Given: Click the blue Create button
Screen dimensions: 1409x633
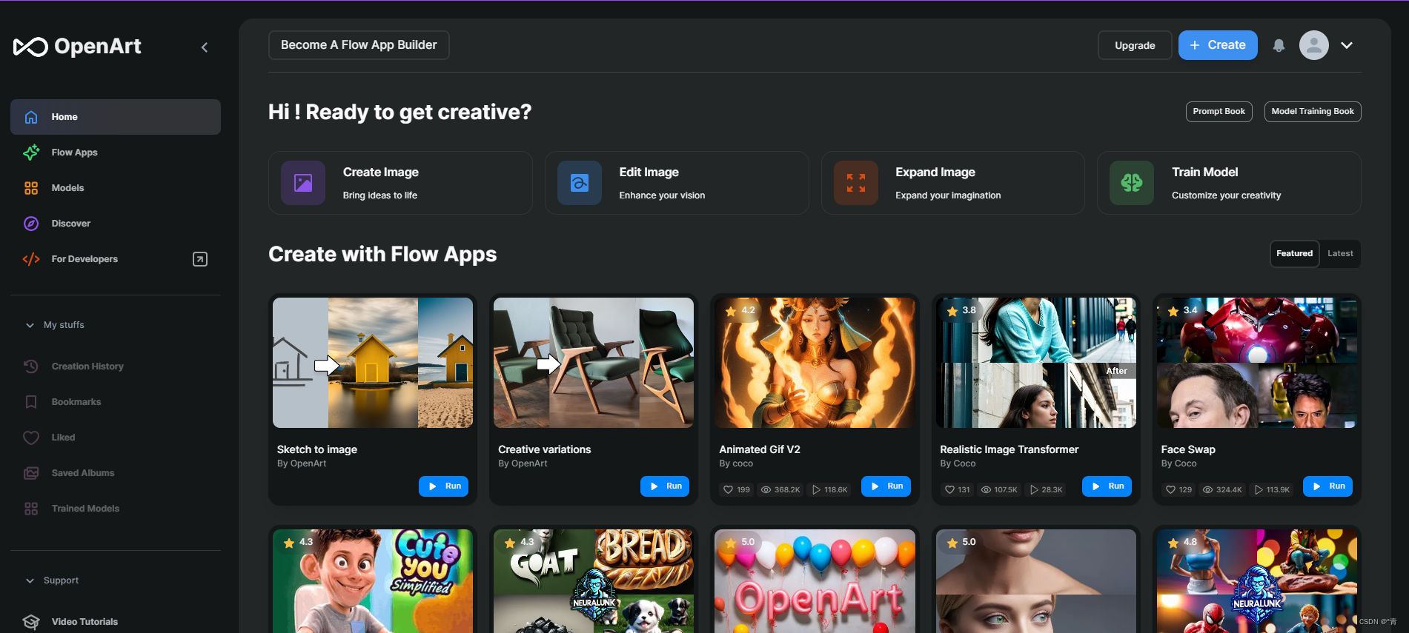Looking at the screenshot, I should click(1218, 45).
